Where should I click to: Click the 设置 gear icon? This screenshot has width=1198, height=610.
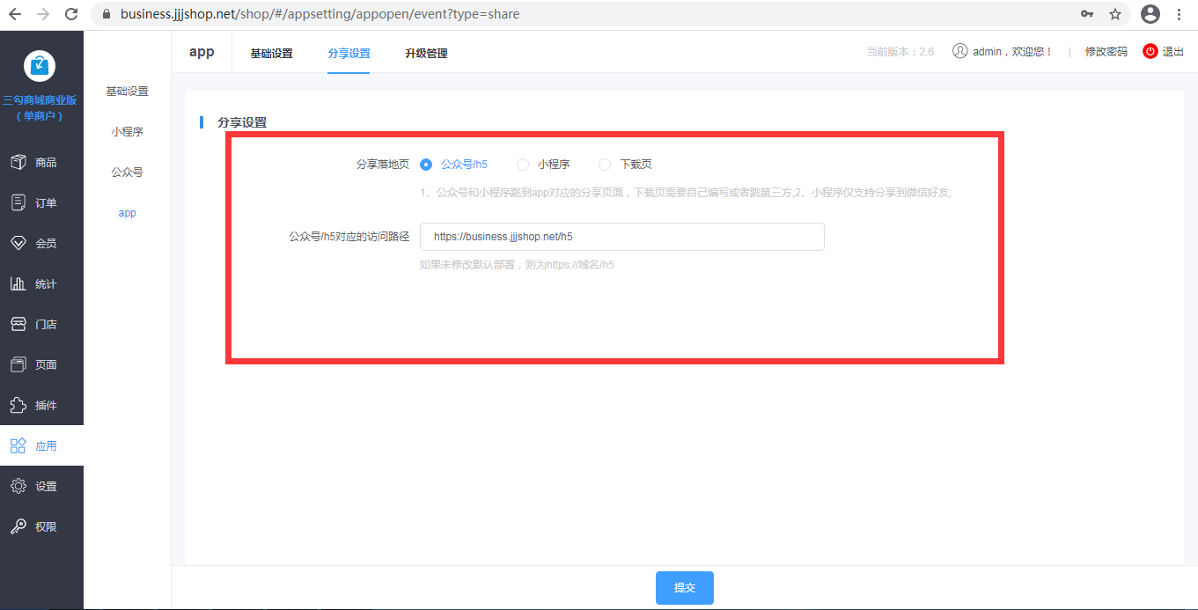click(x=18, y=486)
